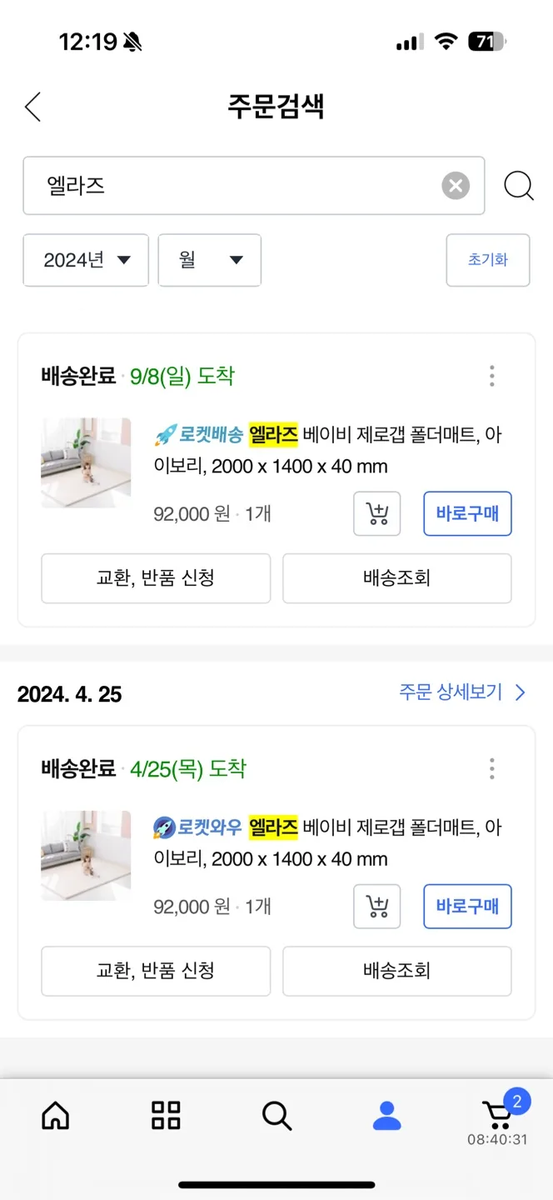Open the 2024년 year dropdown
This screenshot has height=1200, width=553.
[85, 260]
